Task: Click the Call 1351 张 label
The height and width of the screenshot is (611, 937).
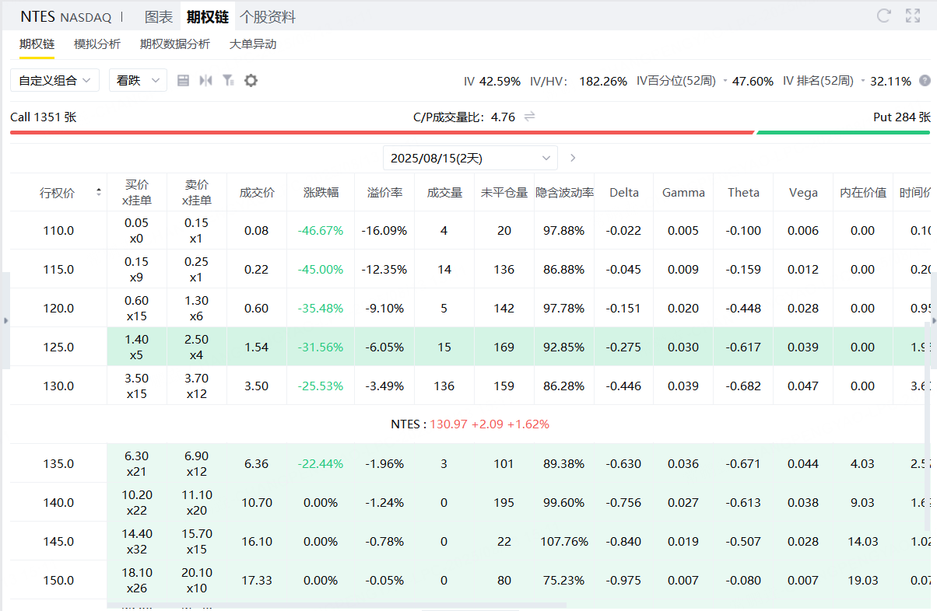Action: click(44, 117)
